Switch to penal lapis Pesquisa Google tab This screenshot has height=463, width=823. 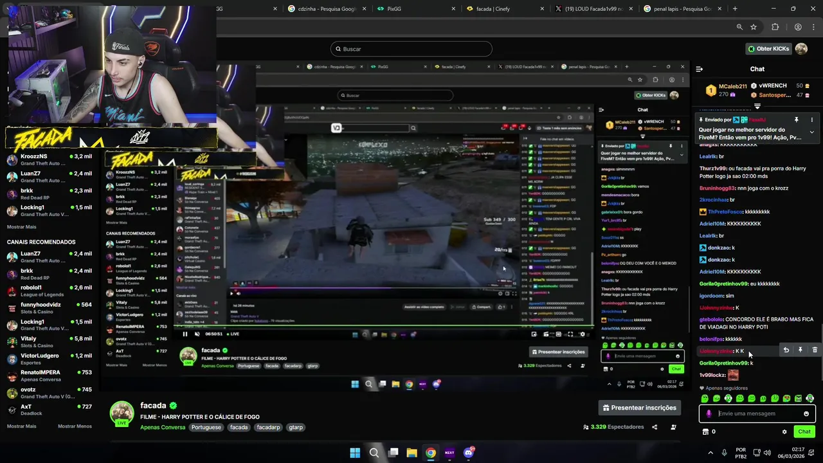point(683,9)
